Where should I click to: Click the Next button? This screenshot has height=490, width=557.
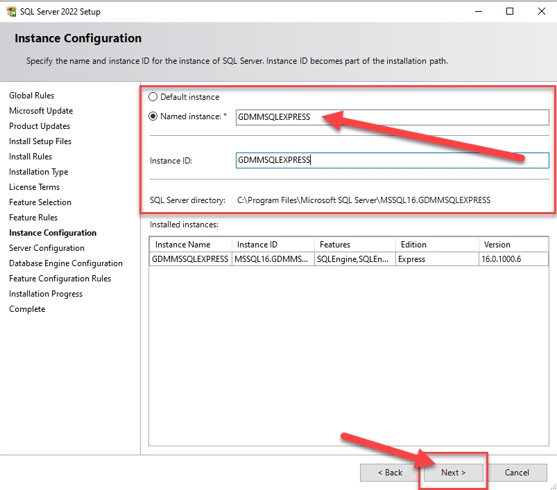[x=453, y=473]
